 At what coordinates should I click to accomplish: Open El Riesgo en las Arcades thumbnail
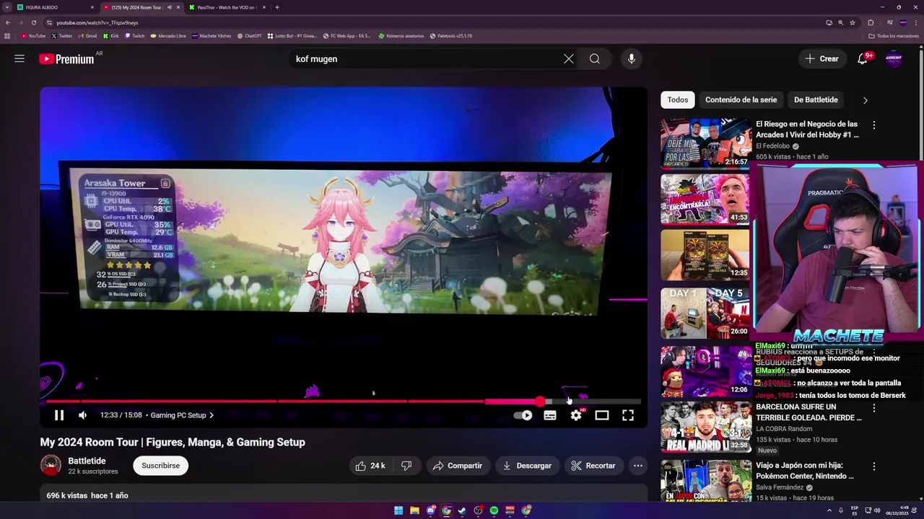tap(705, 143)
